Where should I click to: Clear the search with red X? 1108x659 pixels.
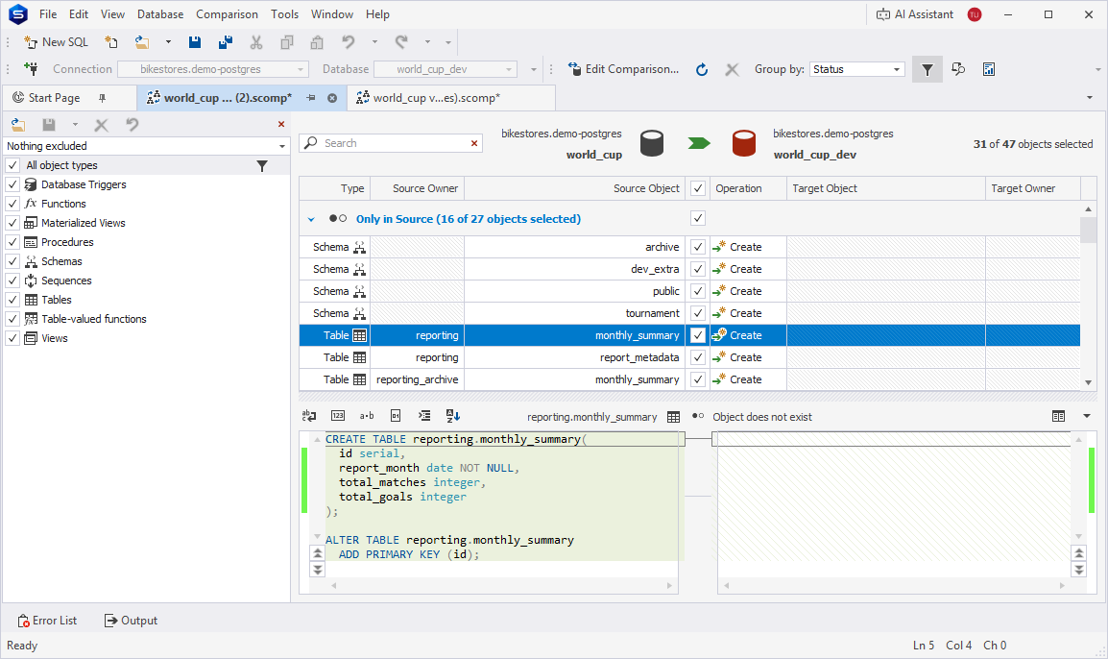click(474, 143)
